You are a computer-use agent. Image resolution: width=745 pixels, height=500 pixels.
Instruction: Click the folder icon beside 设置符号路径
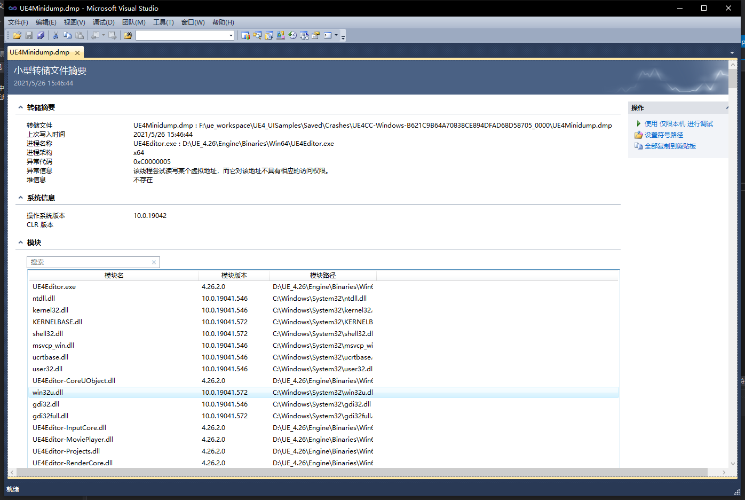638,135
